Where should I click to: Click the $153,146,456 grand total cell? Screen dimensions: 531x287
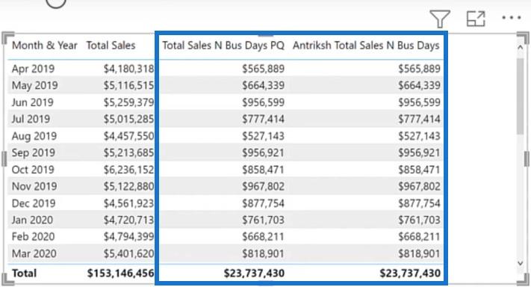[120, 273]
